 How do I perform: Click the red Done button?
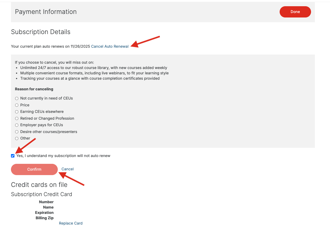295,12
